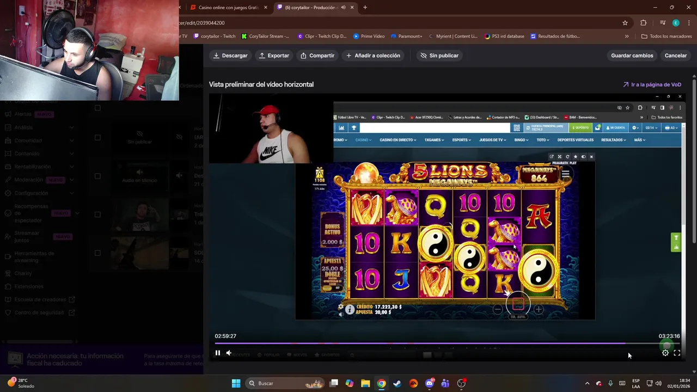Screen dimensions: 697x392
Task: Open the Resultados de fútbol bookmark
Action: click(x=555, y=36)
